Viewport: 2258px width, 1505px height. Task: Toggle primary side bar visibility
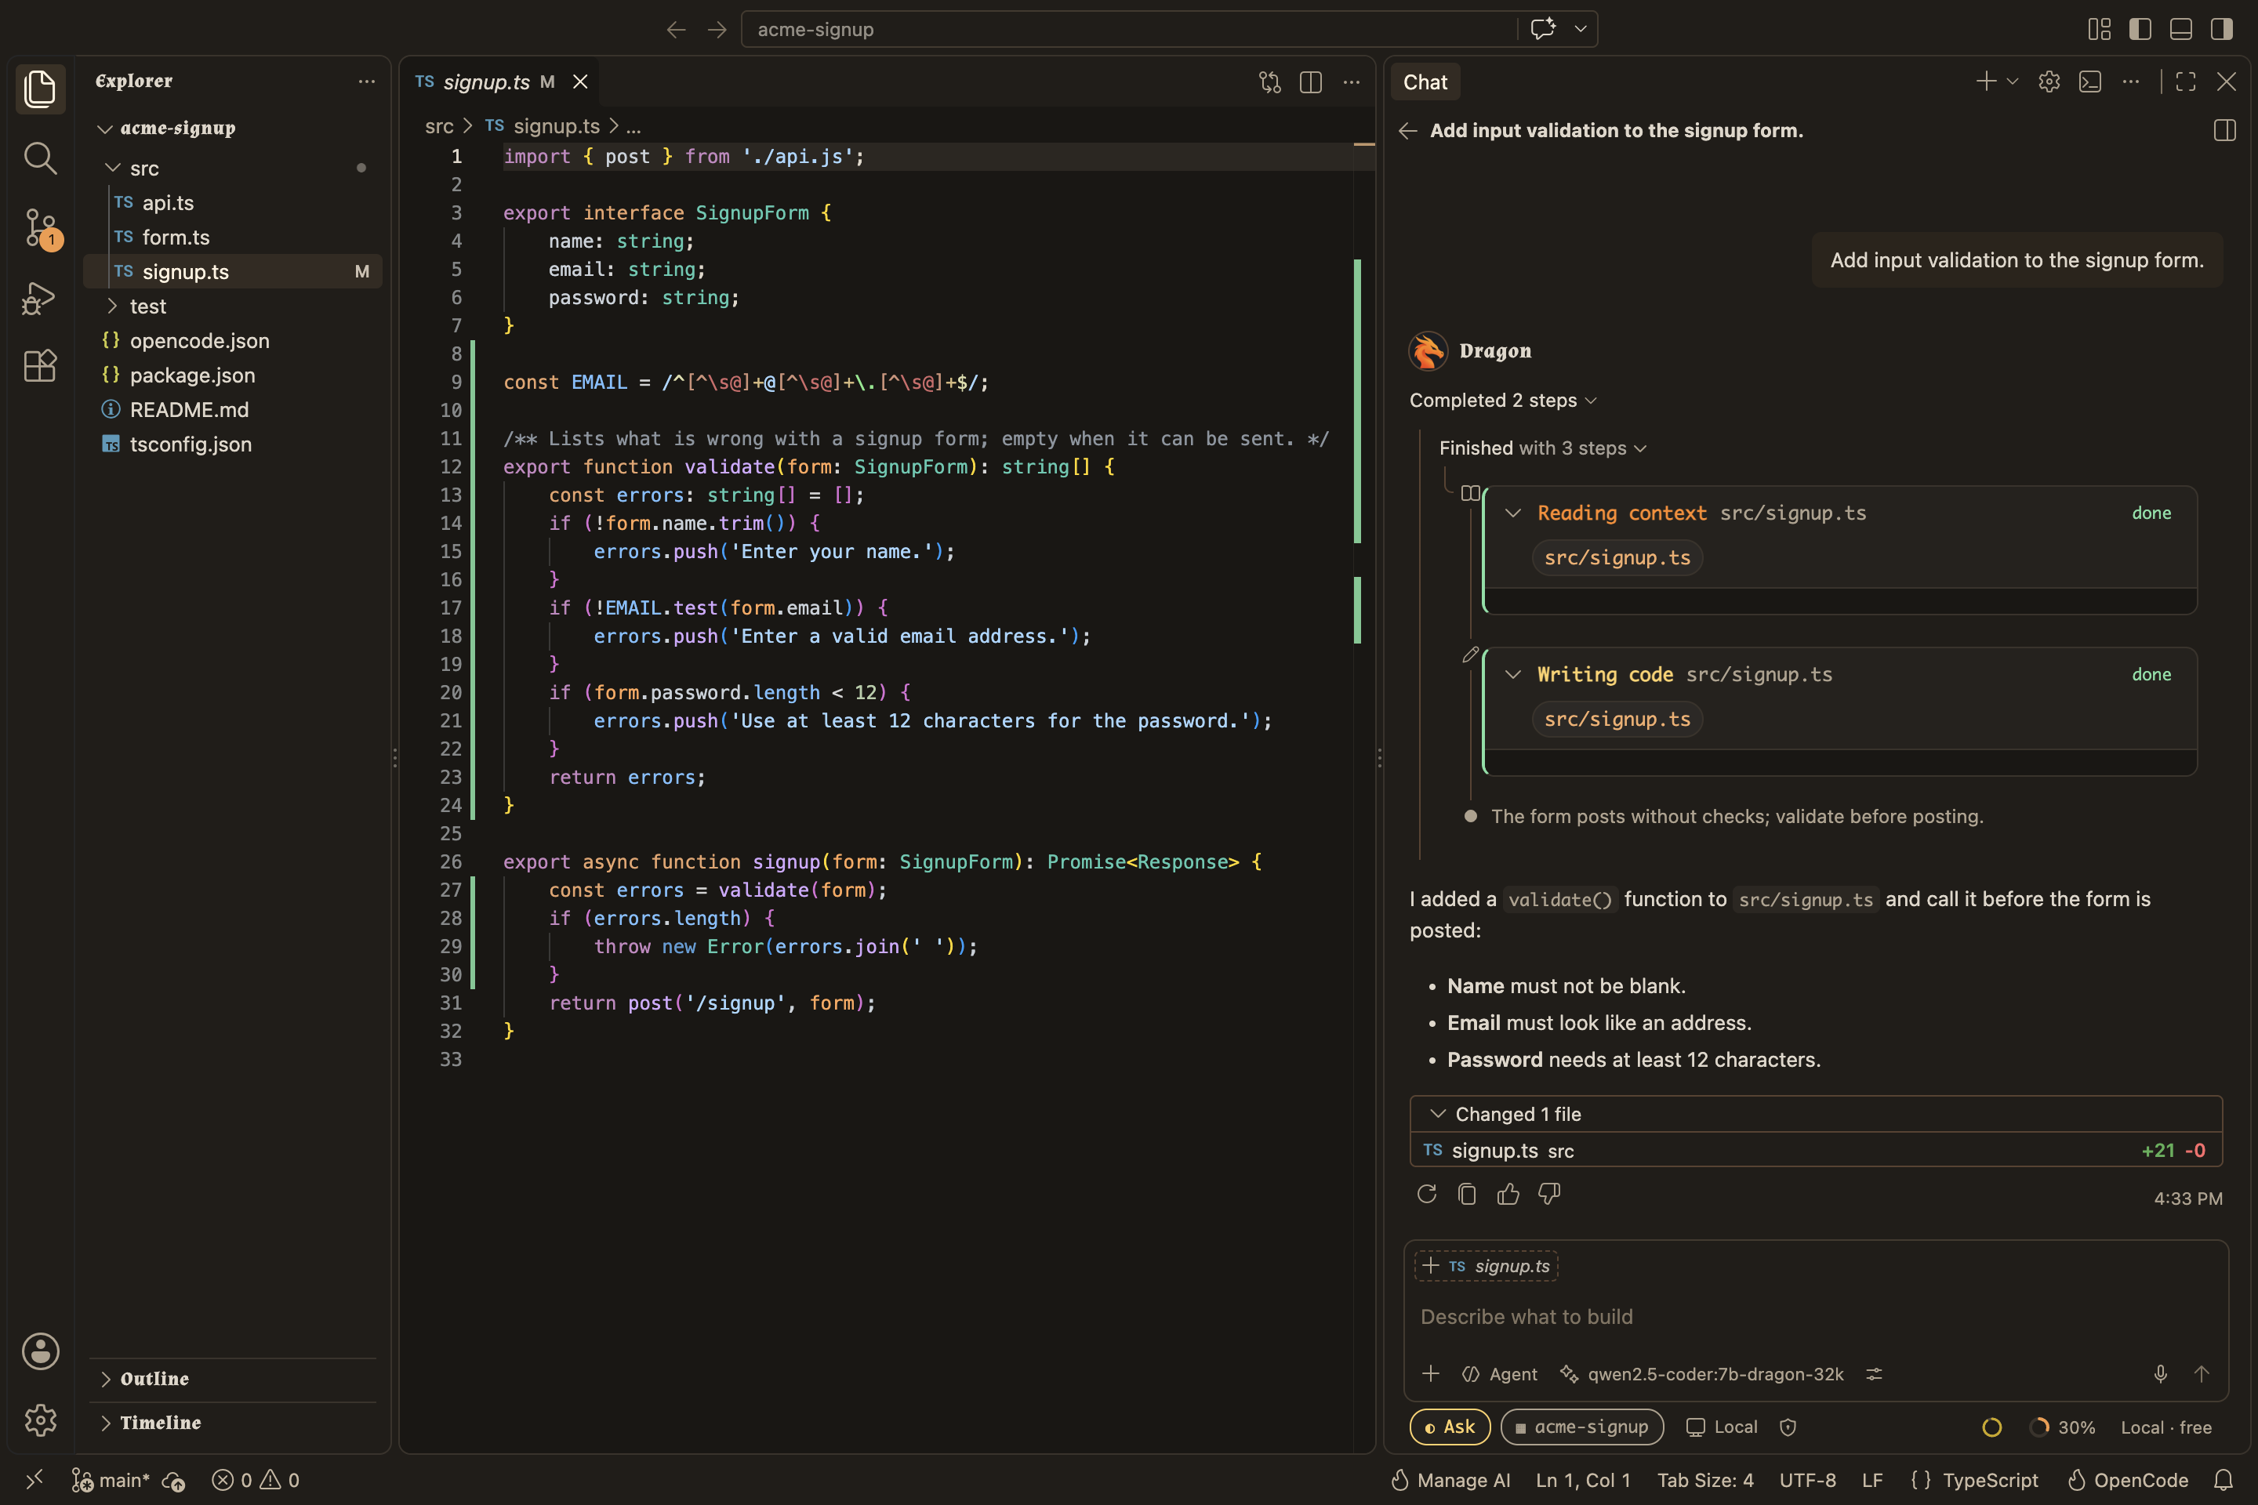[x=2140, y=29]
